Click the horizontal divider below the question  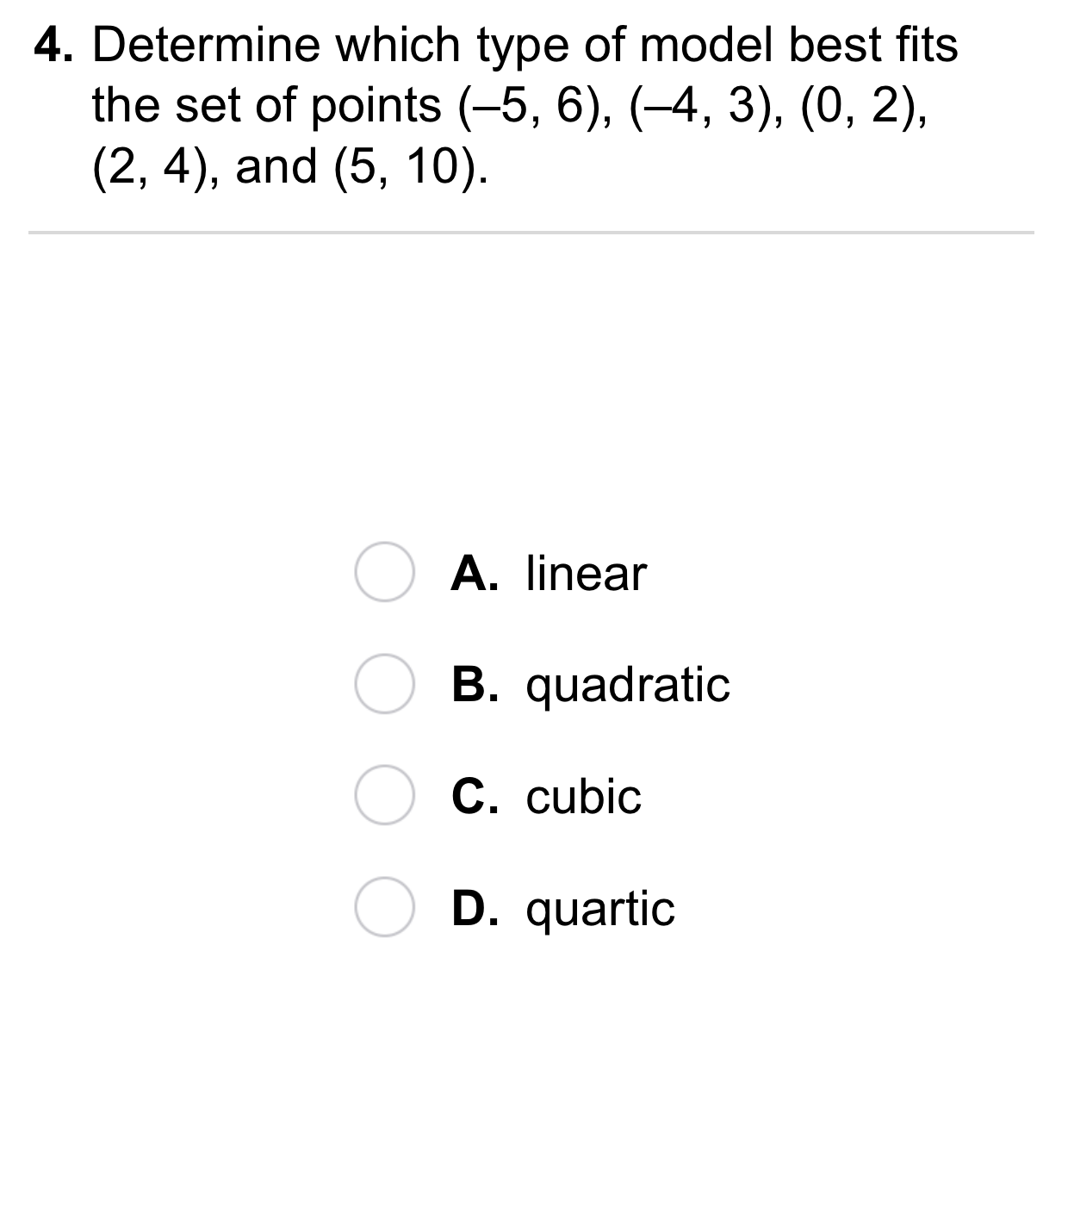click(531, 232)
